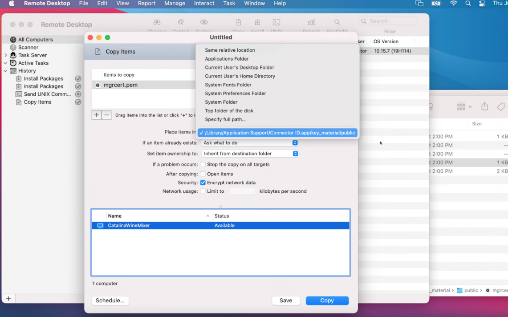Open Control Center in menu bar
The image size is (508, 317).
click(482, 4)
